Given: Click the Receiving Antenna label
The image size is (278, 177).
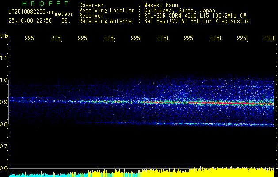Looking at the screenshot, I should point(106,21).
